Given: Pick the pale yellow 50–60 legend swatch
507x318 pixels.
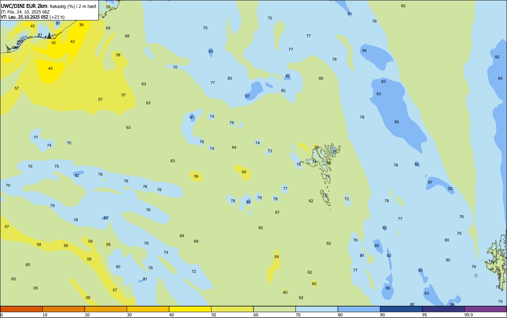Looking at the screenshot, I should click(232, 309).
